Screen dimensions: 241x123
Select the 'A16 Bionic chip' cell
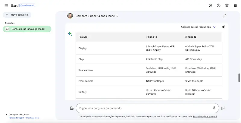193,59
